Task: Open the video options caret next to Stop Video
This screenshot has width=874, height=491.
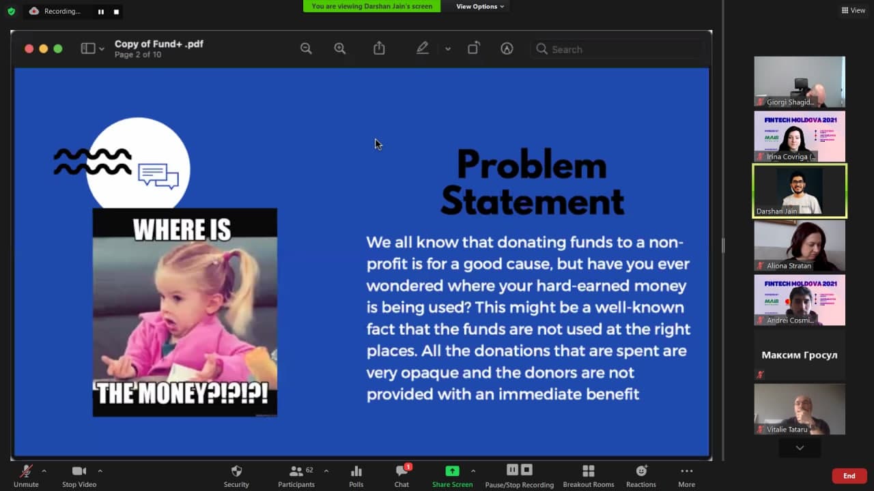Action: (x=100, y=471)
